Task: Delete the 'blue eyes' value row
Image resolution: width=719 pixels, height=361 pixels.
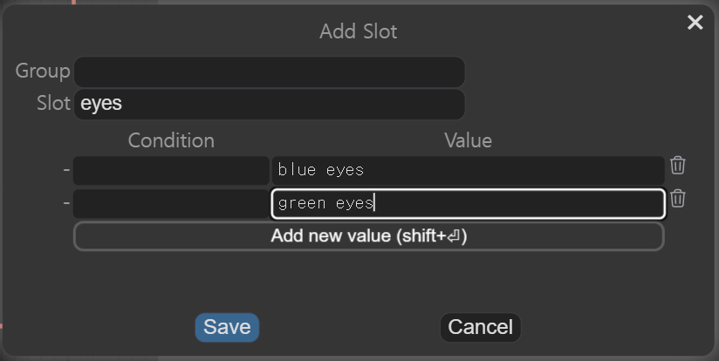Action: [x=678, y=166]
